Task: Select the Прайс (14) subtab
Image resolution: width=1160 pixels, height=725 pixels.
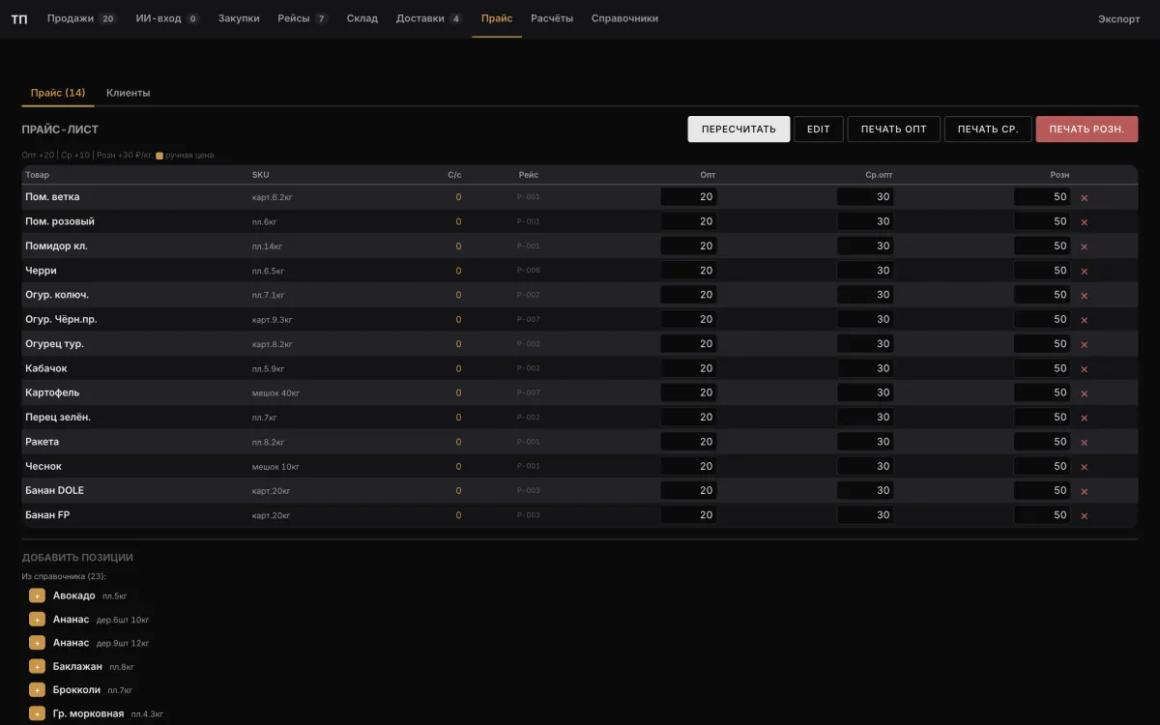Action: coord(58,93)
